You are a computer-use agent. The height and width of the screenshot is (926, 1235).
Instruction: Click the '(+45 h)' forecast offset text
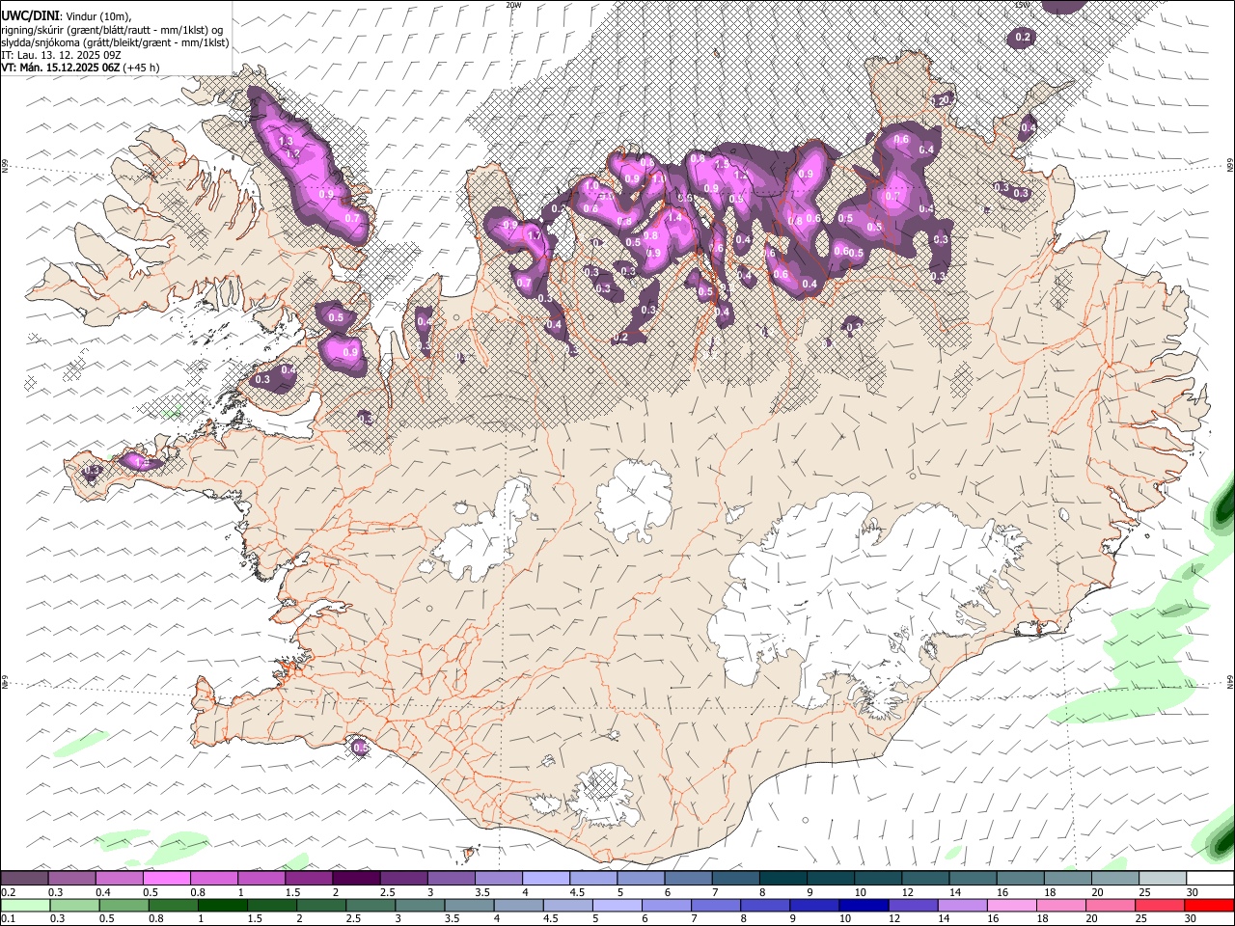[142, 68]
